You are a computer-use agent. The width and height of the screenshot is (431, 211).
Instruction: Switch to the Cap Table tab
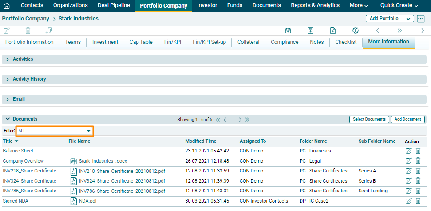tap(141, 42)
